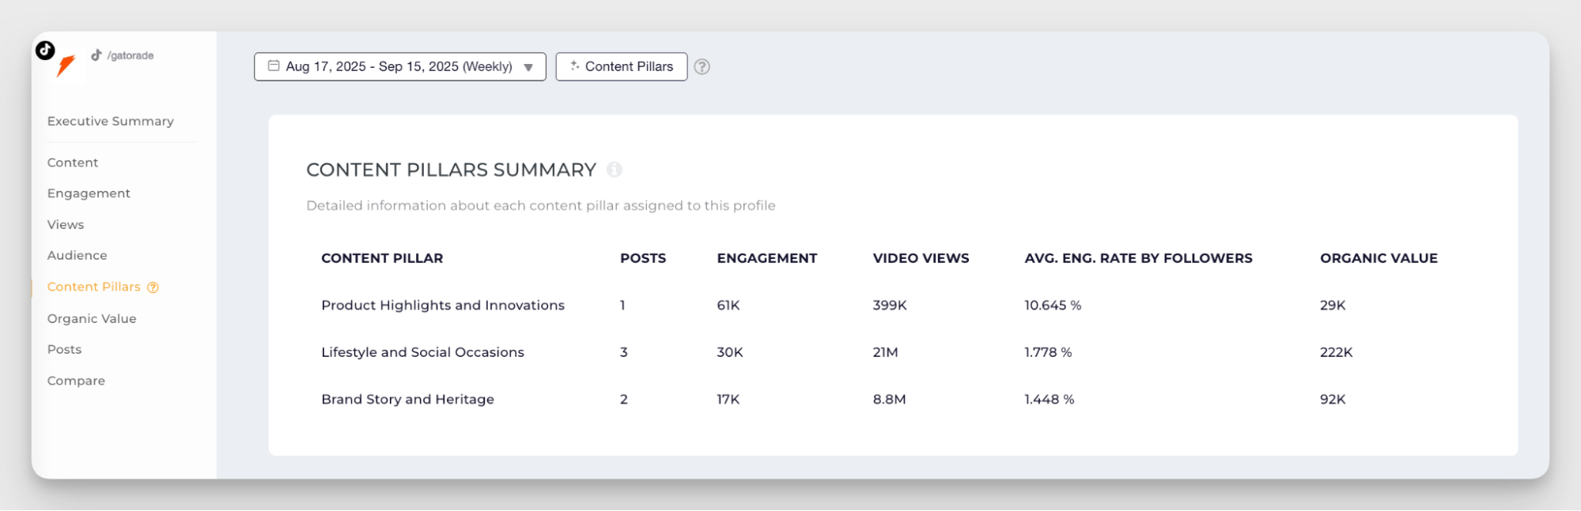Expand the Aug 17 - Sep 15, 2025 date selector
Screen dimensions: 1581x511
tap(399, 67)
